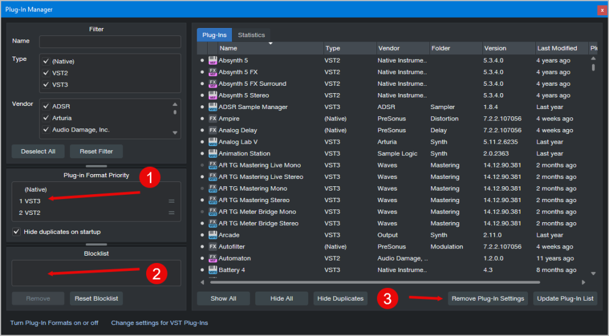Click the Automaton FX icon

213,259
